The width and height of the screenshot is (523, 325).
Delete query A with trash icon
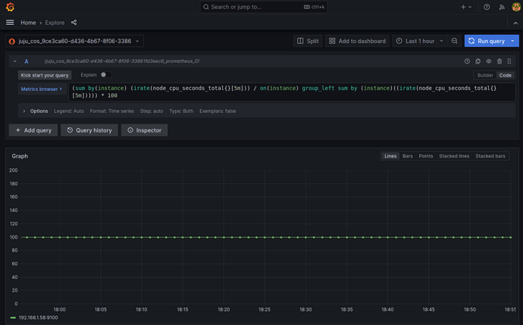click(500, 61)
